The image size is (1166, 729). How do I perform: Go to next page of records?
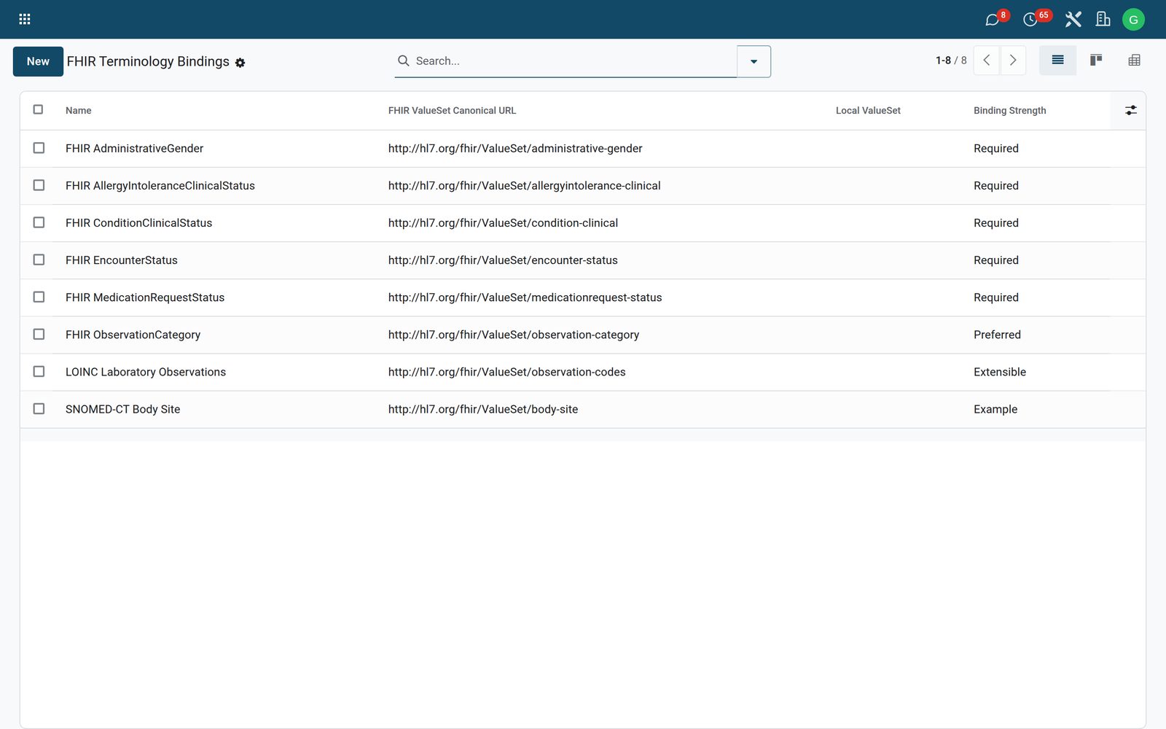pos(1013,61)
